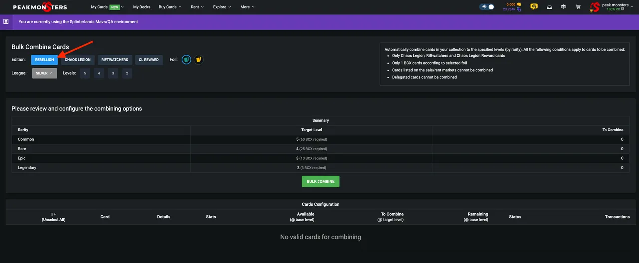
Task: Expand the Rent menu
Action: tap(197, 7)
